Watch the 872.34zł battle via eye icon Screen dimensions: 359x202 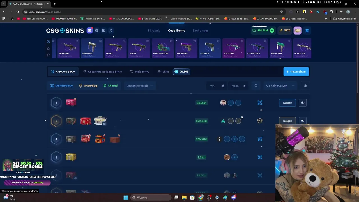[303, 121]
